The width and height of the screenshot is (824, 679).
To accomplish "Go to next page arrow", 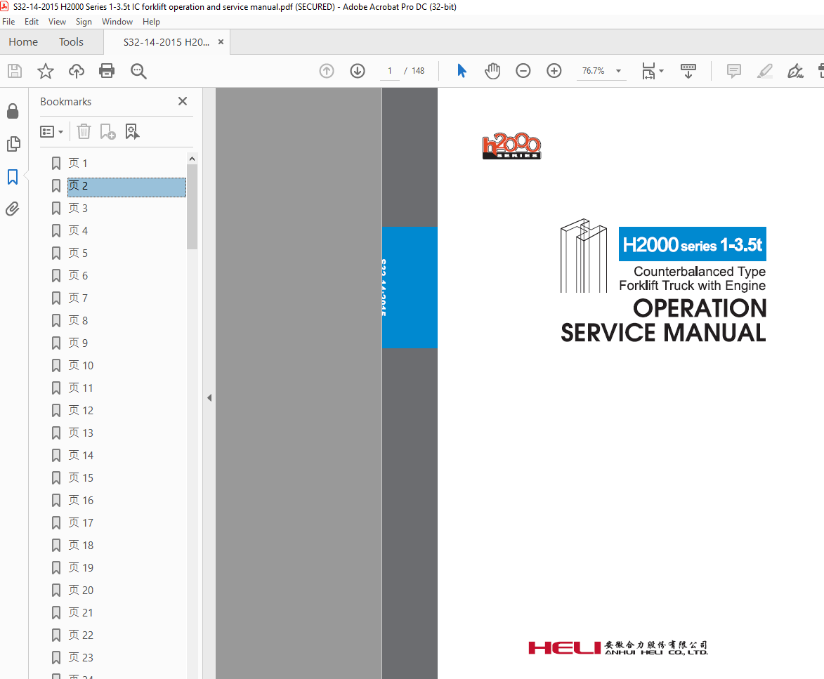I will (x=358, y=71).
